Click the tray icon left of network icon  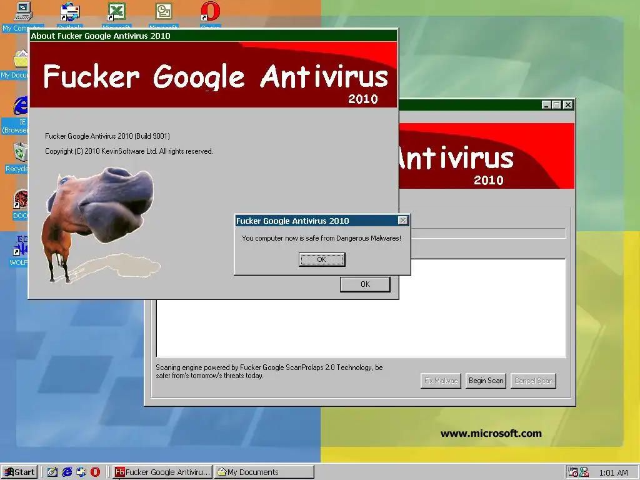pyautogui.click(x=572, y=472)
